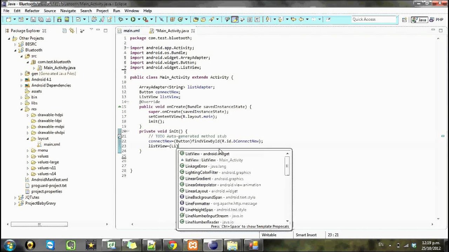Expand the drawable-hdpi folder
Image resolution: width=449 pixels, height=252 pixels.
tap(28, 115)
